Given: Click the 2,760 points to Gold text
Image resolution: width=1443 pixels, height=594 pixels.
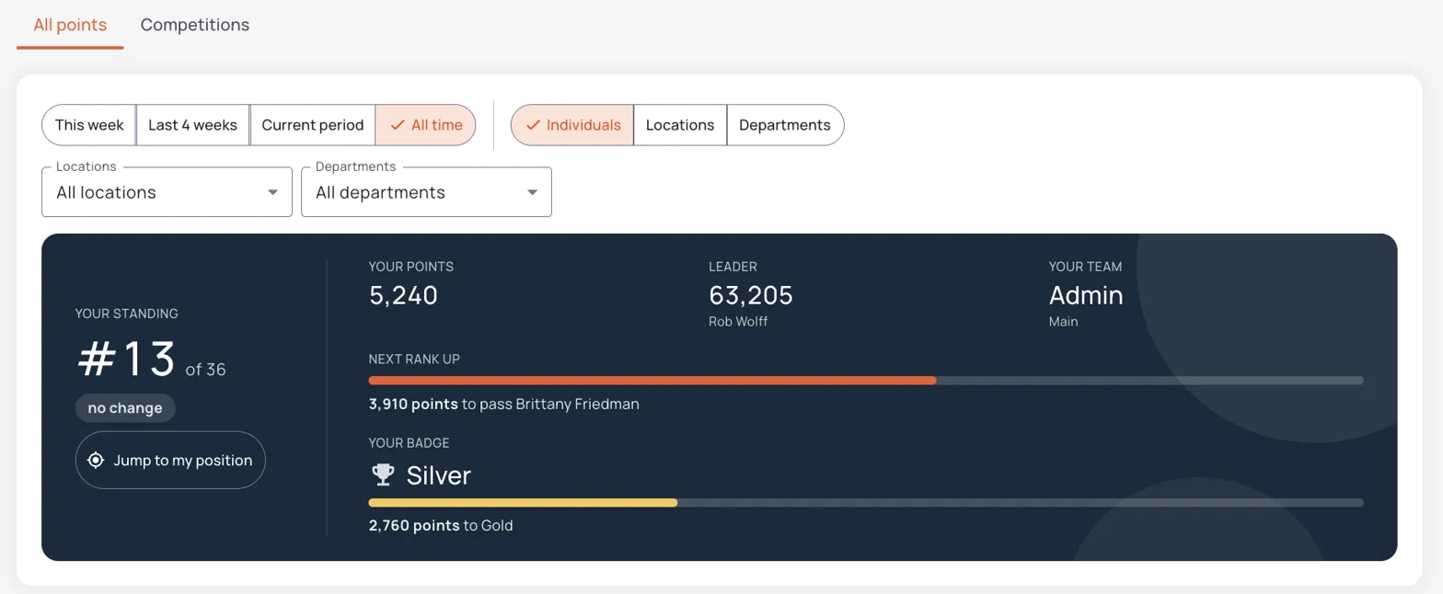Looking at the screenshot, I should pyautogui.click(x=441, y=526).
